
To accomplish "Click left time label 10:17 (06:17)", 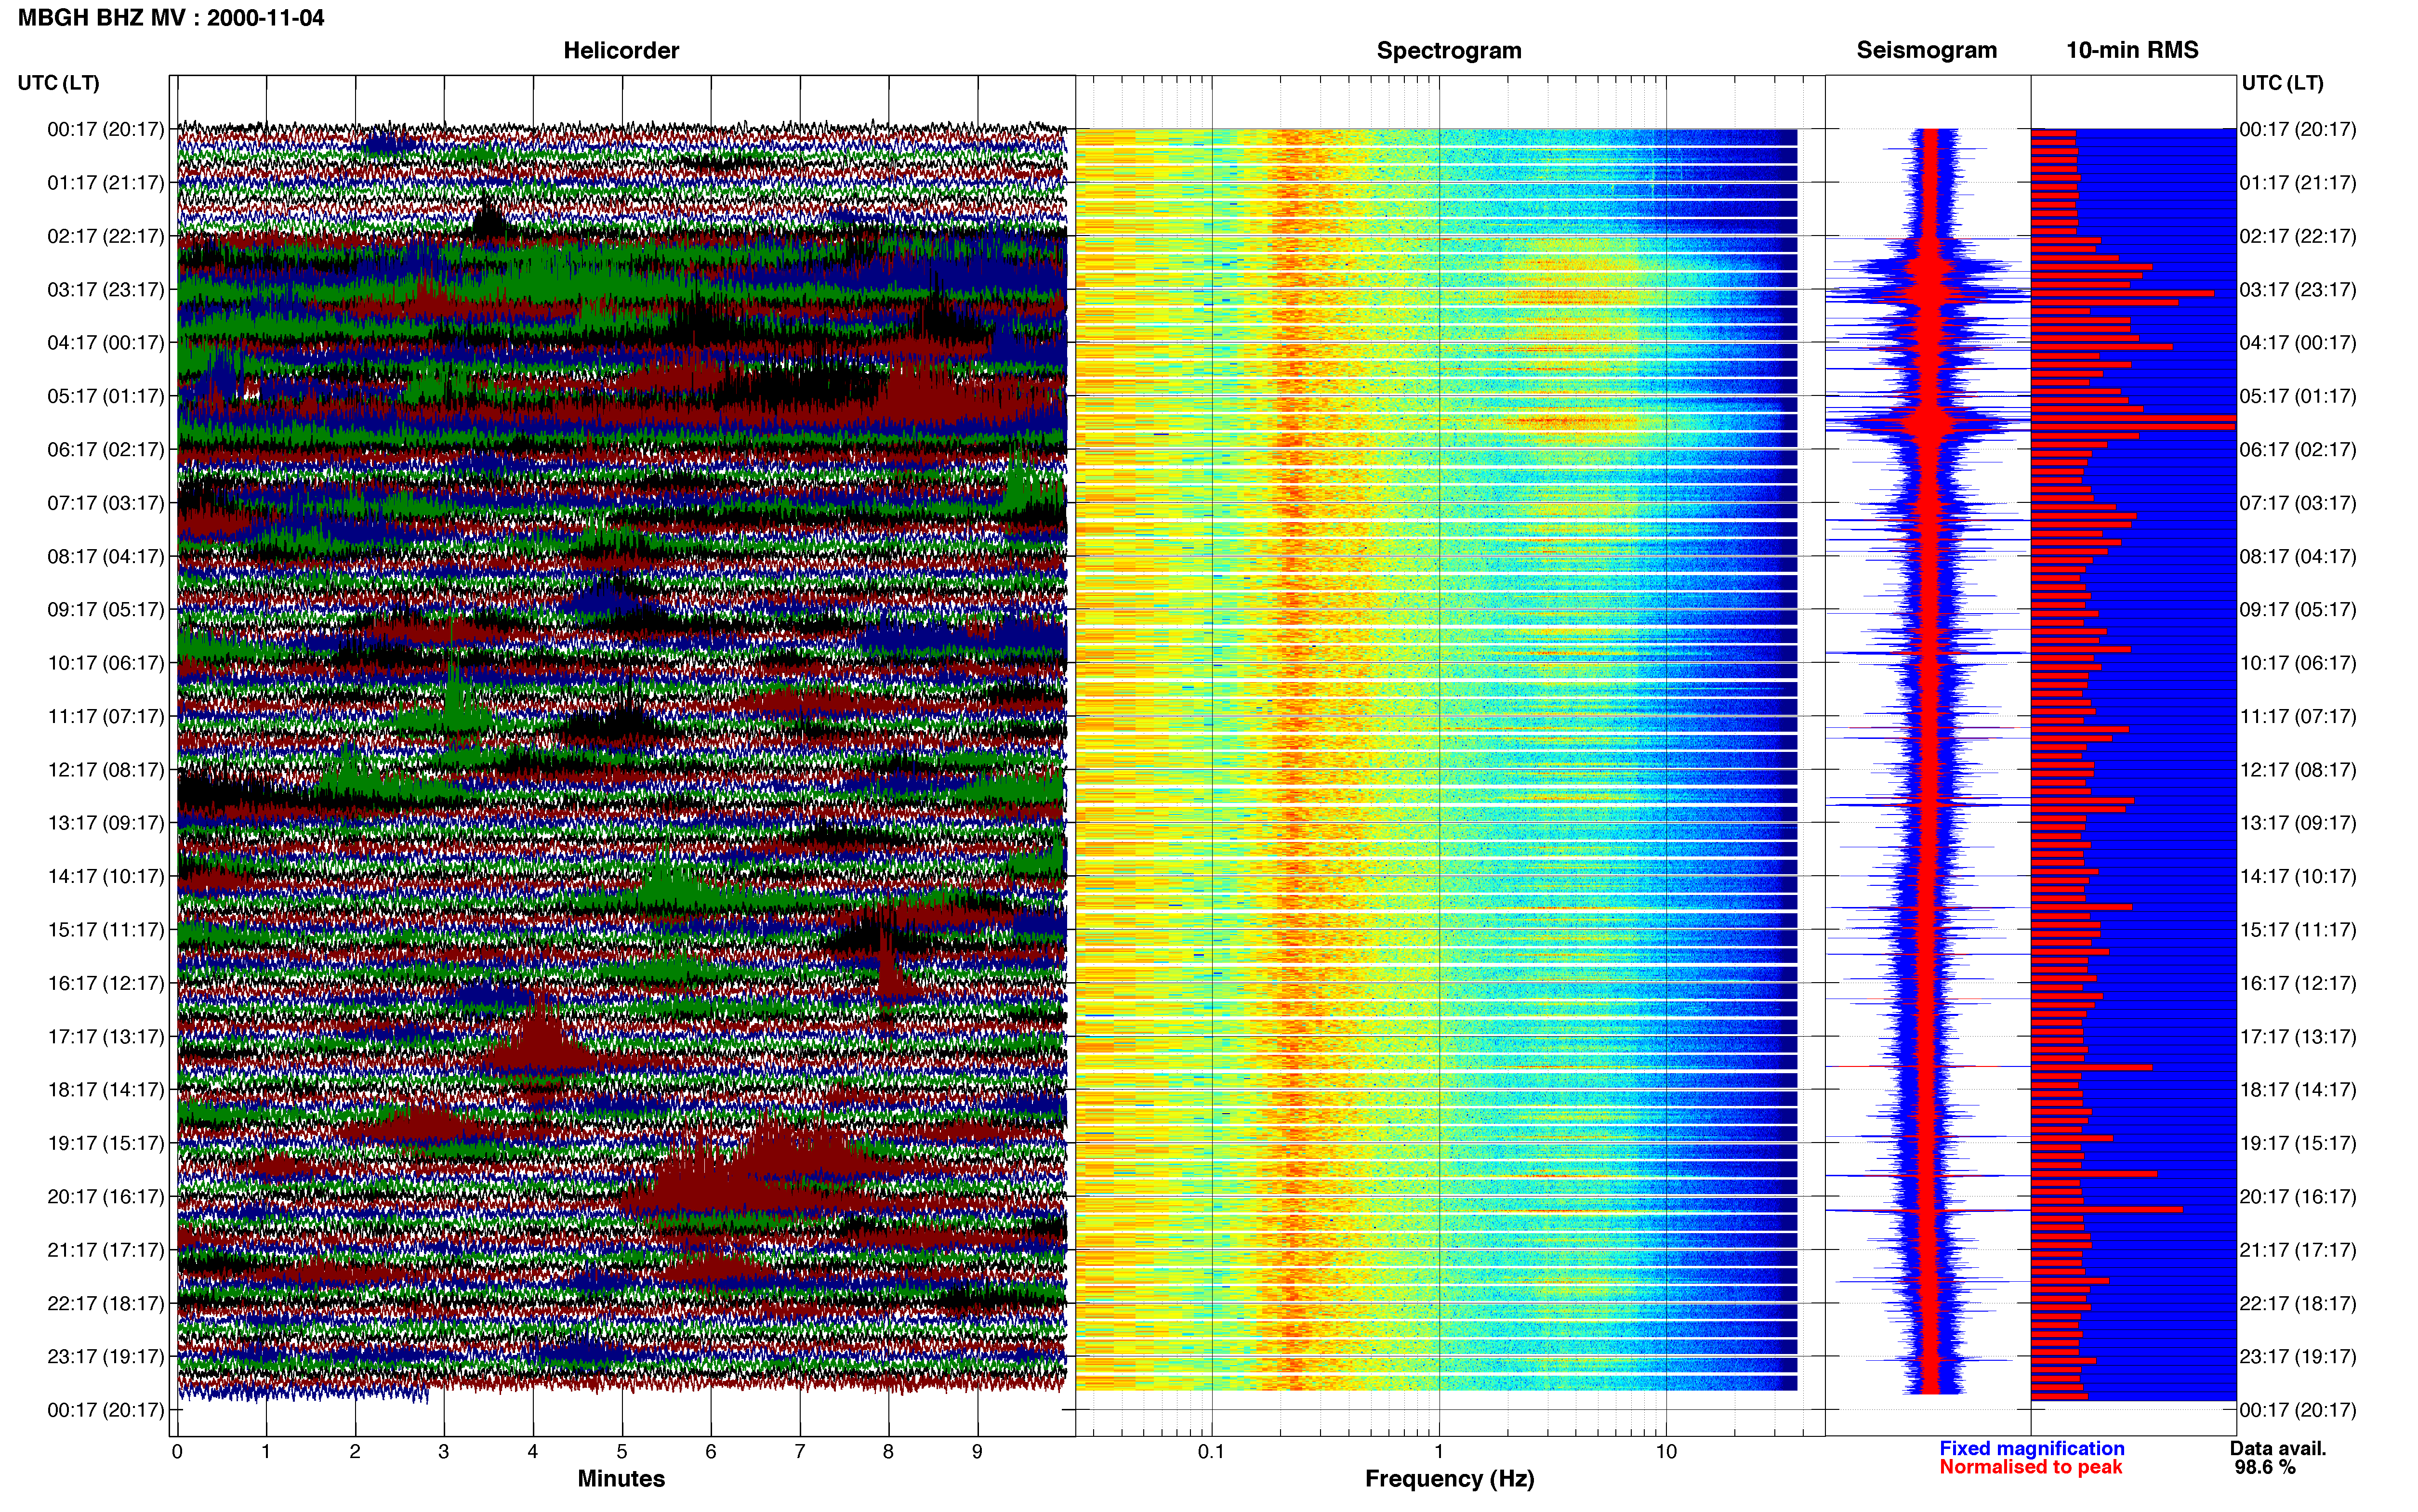I will (106, 663).
